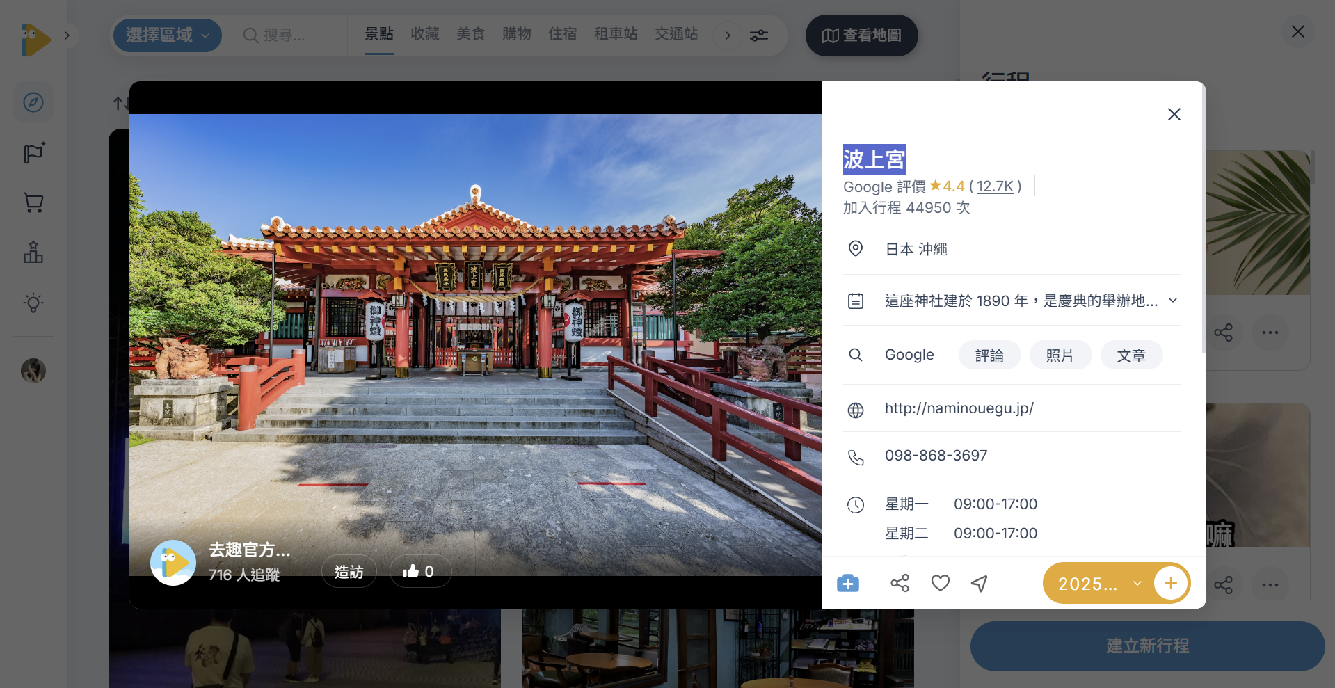Expand the sidebar with the chevron arrow
Screen dimensions: 1335x688
pyautogui.click(x=67, y=35)
